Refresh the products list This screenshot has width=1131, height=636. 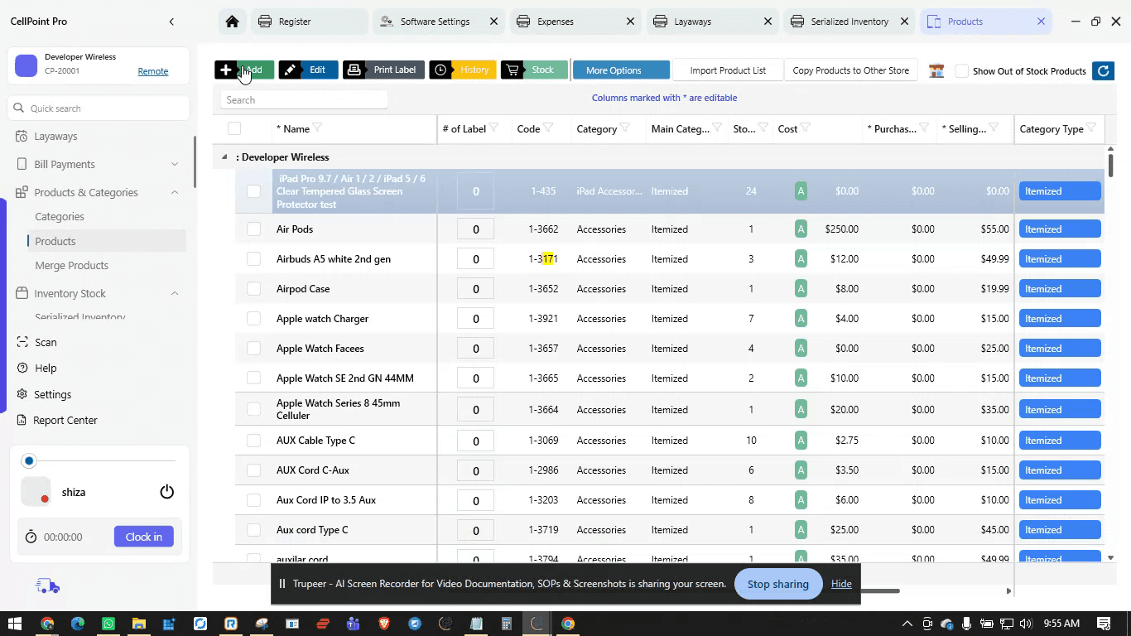point(1103,71)
